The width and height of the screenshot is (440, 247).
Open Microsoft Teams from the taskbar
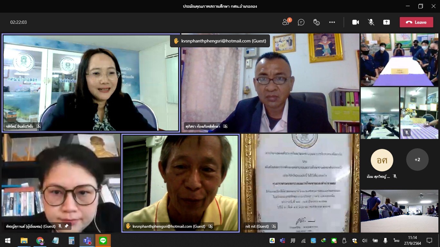click(x=87, y=241)
